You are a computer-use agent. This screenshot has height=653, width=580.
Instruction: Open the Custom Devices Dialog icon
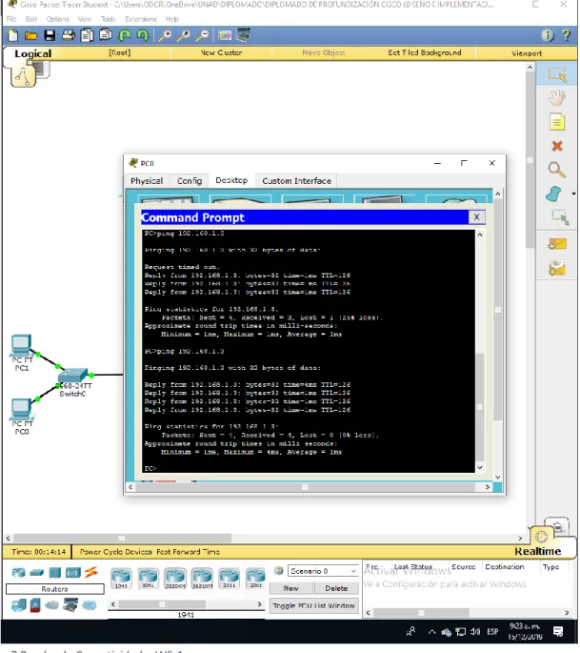pyautogui.click(x=244, y=35)
